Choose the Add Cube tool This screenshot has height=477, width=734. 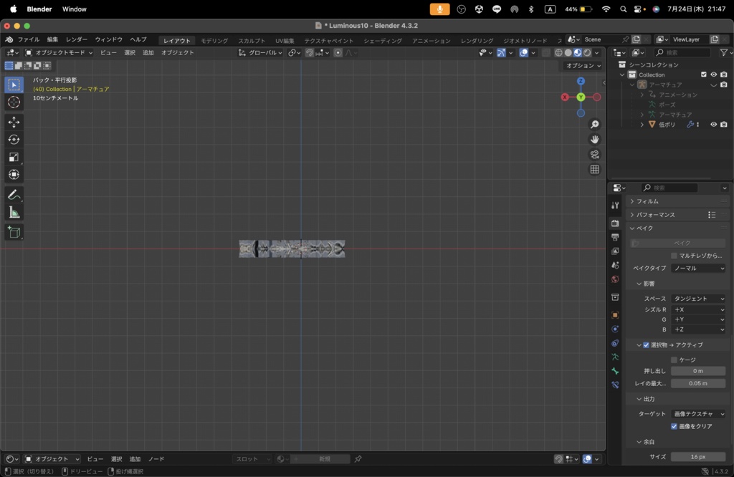point(14,232)
